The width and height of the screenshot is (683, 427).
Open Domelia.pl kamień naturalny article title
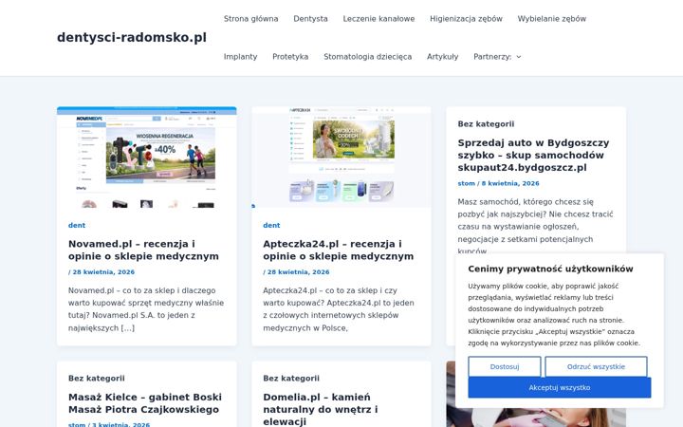click(321, 409)
